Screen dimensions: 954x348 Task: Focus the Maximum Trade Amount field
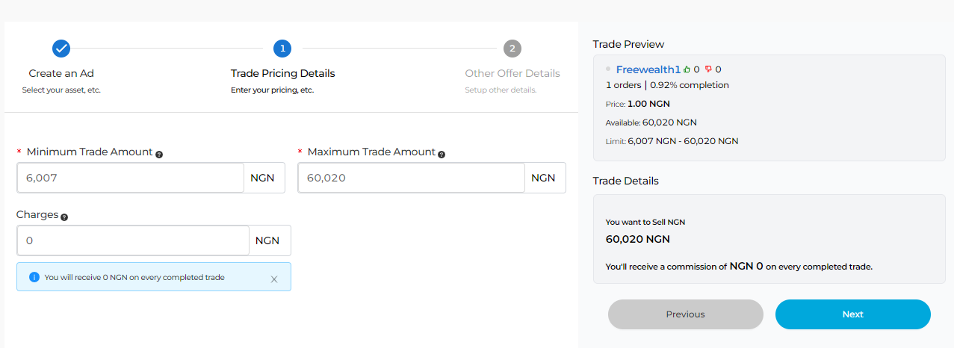[411, 178]
